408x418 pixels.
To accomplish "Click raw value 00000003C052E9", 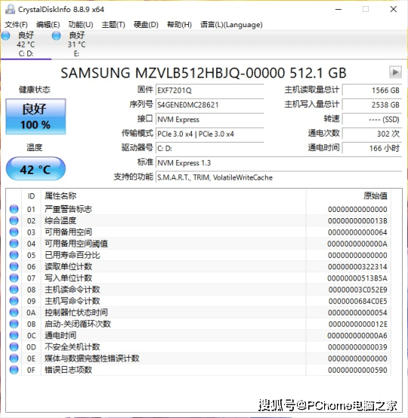I will pyautogui.click(x=358, y=290).
